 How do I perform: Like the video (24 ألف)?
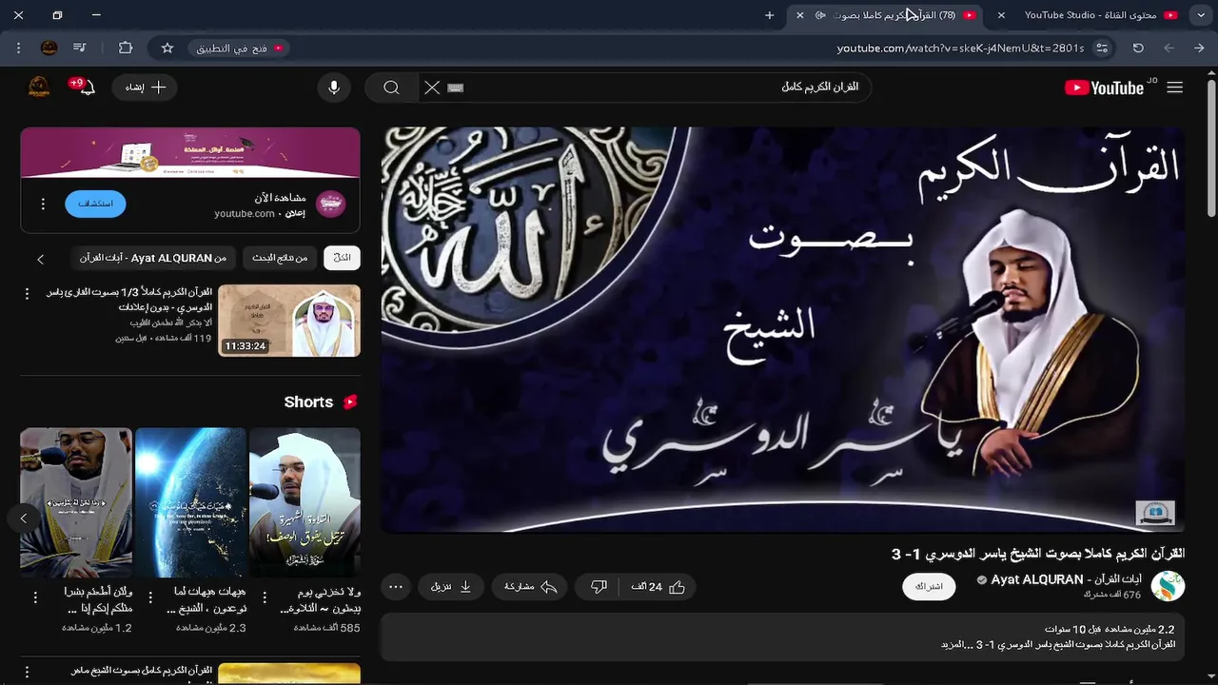tap(658, 587)
